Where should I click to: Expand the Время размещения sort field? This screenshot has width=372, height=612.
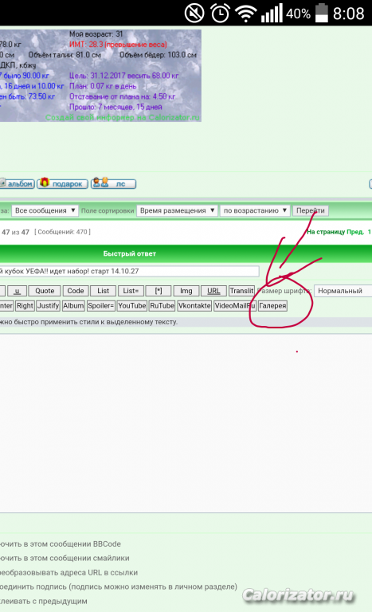177,210
